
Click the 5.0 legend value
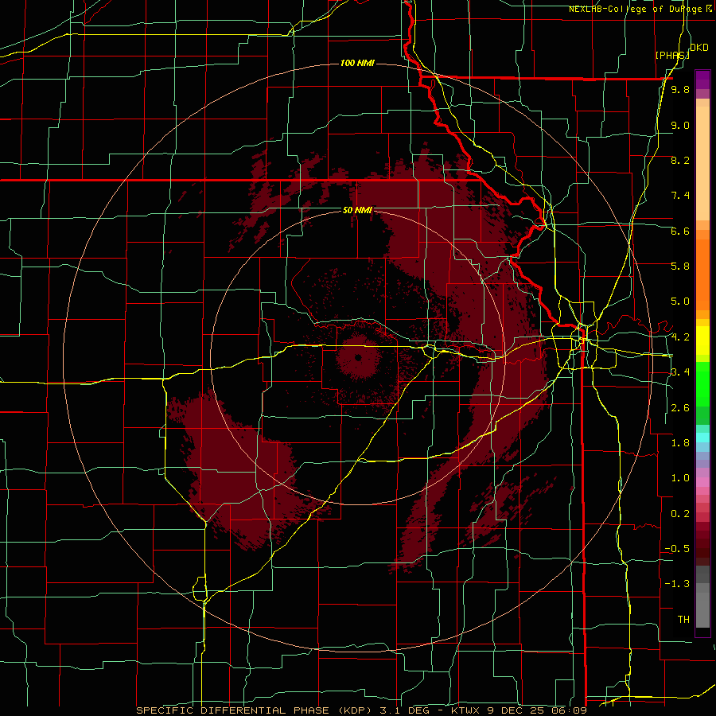680,302
